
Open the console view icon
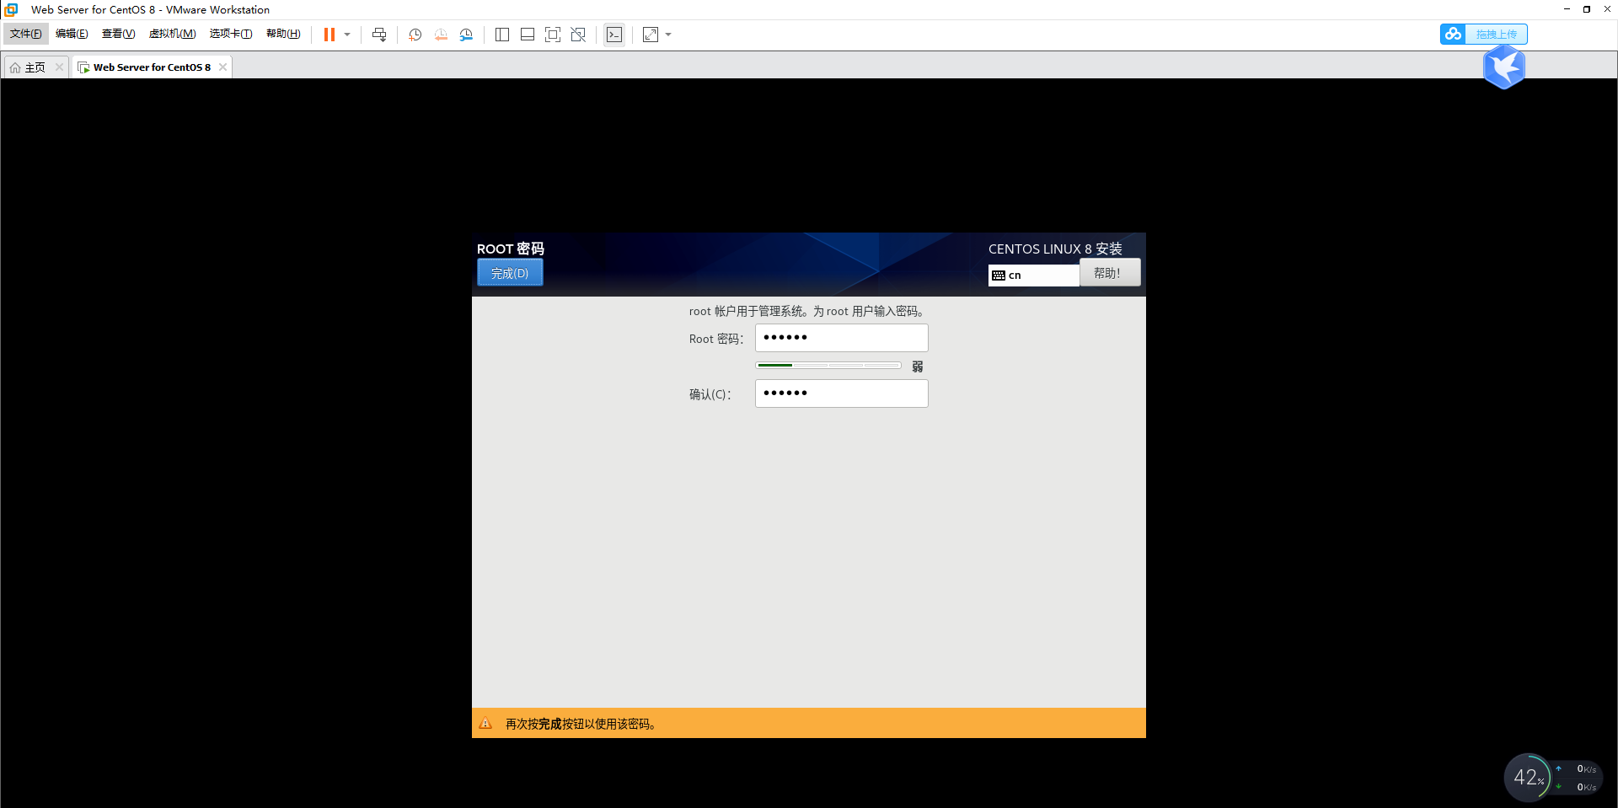[x=614, y=35]
